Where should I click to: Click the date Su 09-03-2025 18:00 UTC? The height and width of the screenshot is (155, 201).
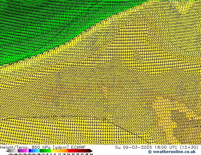pyautogui.click(x=146, y=147)
